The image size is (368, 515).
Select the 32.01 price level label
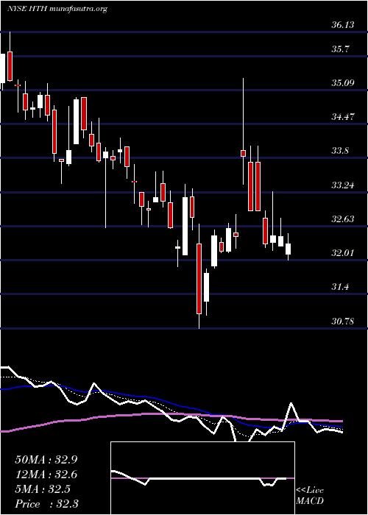343,253
